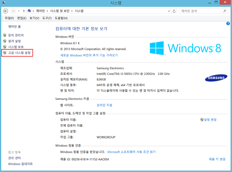
Task: Click the search magnifier icon
Action: pyautogui.click(x=225, y=11)
